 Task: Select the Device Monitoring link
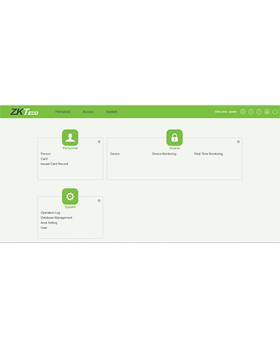[164, 154]
